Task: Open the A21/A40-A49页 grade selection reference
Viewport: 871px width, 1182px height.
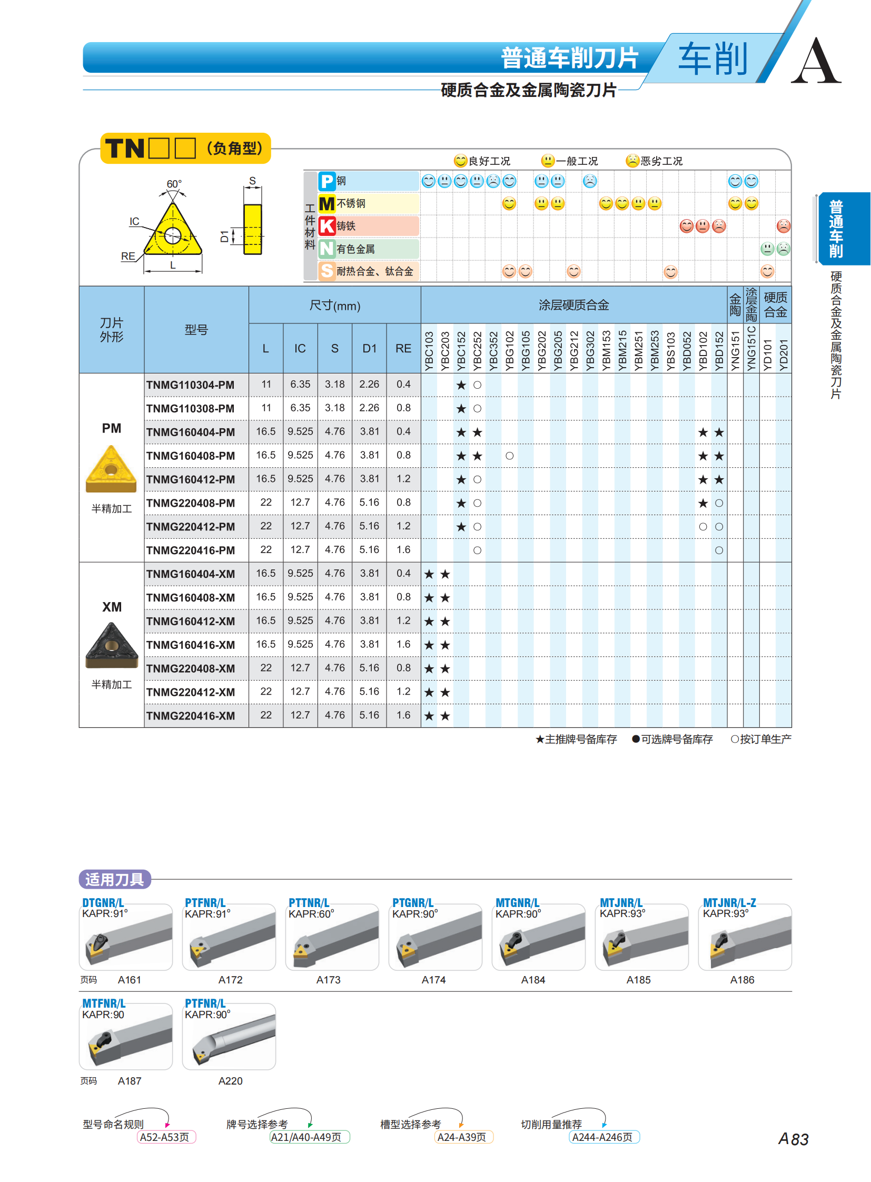Action: coord(309,1137)
